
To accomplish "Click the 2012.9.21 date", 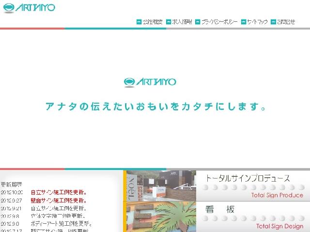I will pos(11,208).
